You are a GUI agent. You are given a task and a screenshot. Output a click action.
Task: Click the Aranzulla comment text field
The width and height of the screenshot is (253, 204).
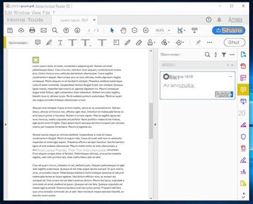tap(179, 85)
